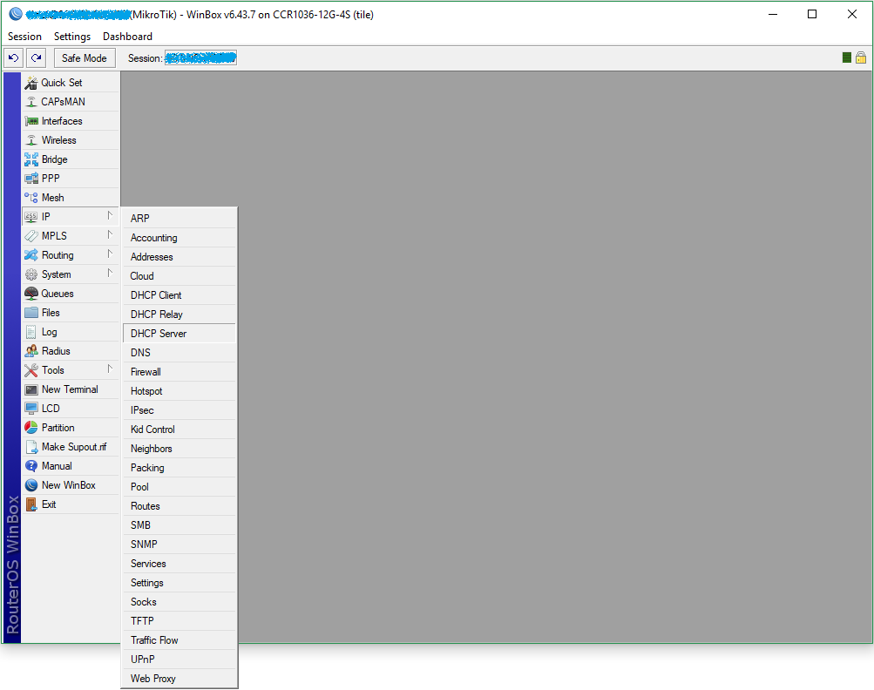Viewport: 874px width, 690px height.
Task: Choose UPnP from the IP submenu
Action: click(x=179, y=660)
